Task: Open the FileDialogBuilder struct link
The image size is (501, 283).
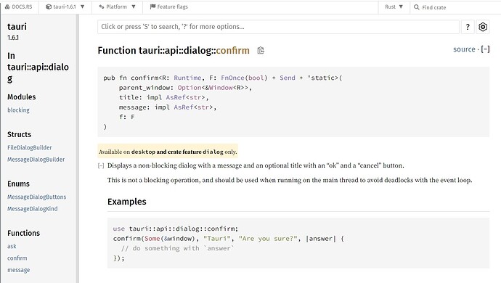Action: (29, 147)
